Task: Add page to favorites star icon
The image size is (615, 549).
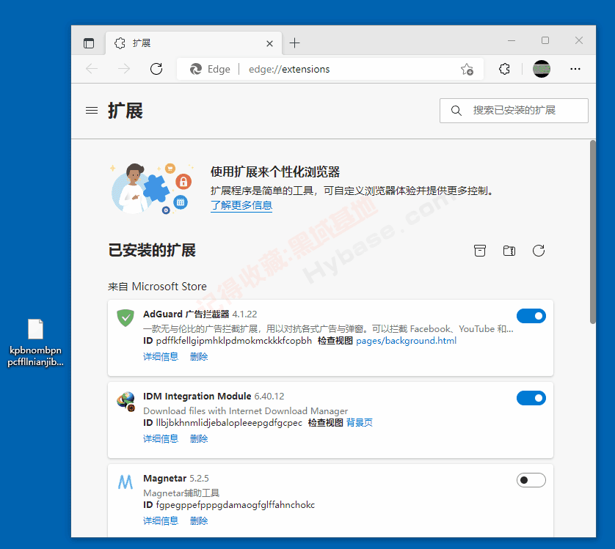Action: [467, 70]
